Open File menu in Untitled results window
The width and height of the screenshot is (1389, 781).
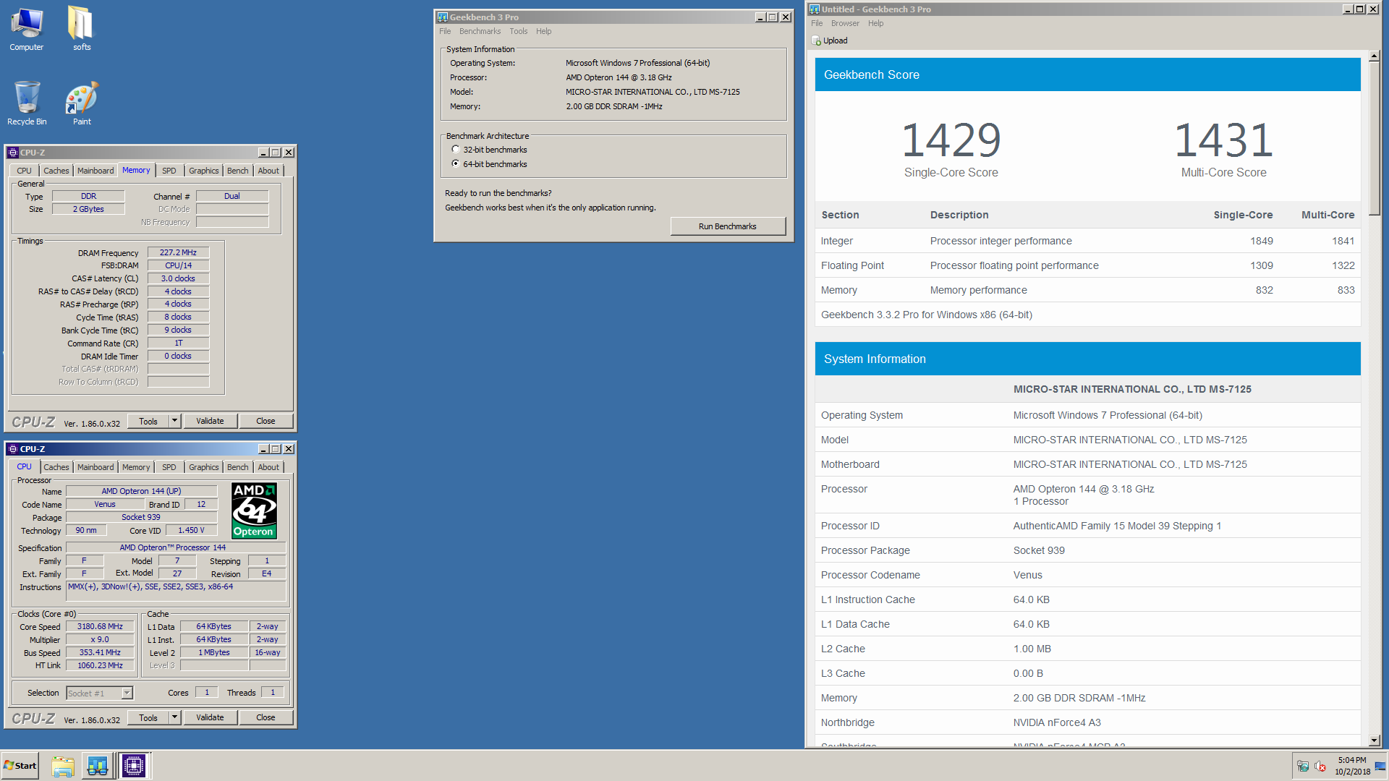(817, 23)
